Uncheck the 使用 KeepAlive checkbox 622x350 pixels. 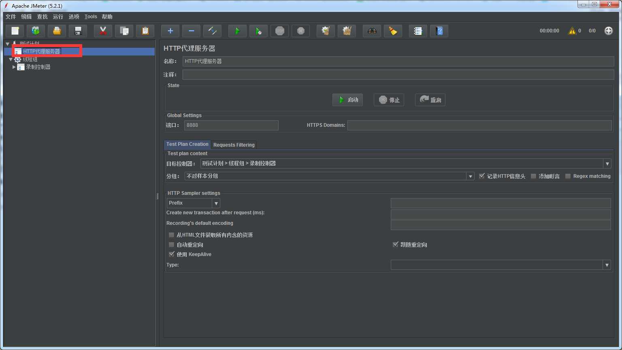[172, 254]
